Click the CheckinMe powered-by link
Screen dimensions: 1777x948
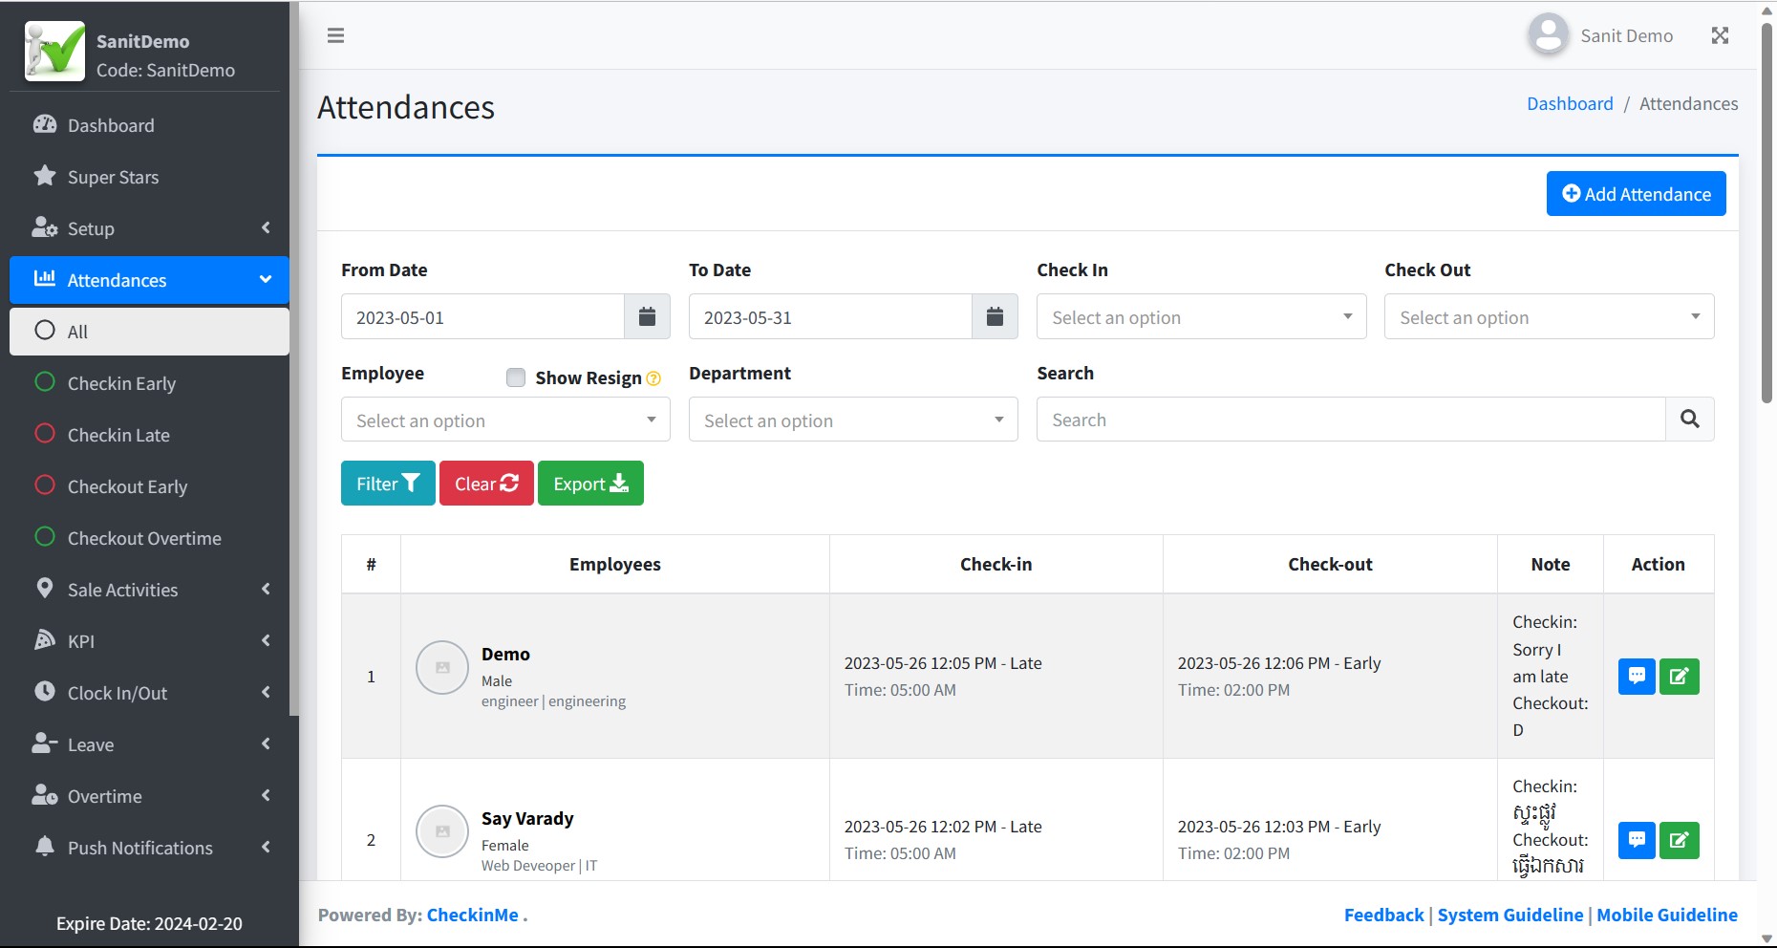pos(472,915)
